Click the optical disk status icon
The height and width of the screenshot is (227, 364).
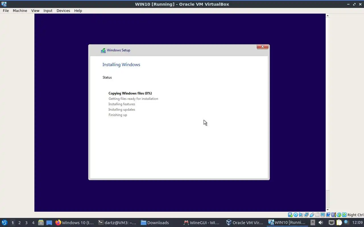click(x=295, y=215)
